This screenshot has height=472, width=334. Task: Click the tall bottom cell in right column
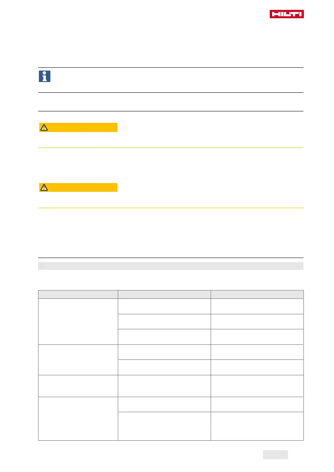(257, 426)
